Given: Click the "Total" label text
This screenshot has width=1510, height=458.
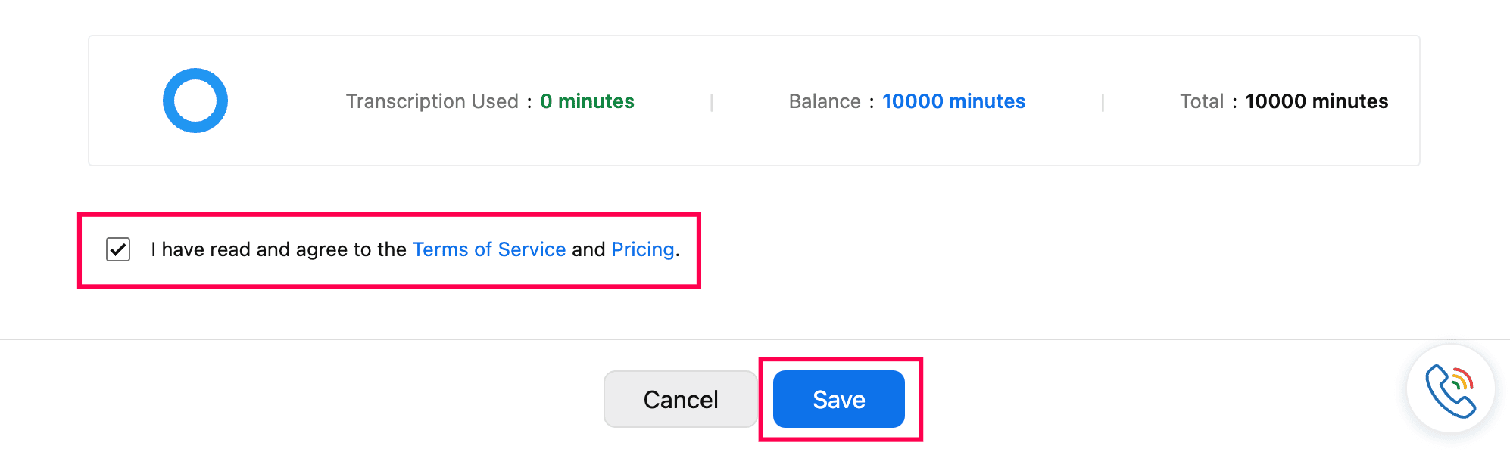Looking at the screenshot, I should point(1201,101).
